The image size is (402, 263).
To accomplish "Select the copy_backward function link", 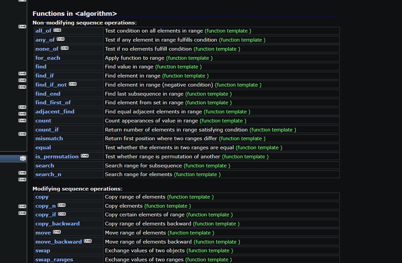I will pyautogui.click(x=57, y=224).
